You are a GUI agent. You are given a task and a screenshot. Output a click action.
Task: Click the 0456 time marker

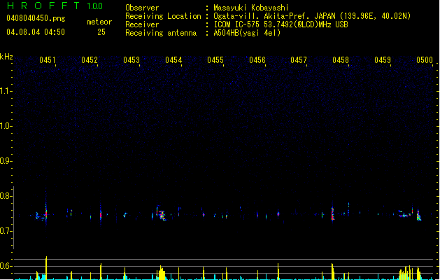coord(257,60)
